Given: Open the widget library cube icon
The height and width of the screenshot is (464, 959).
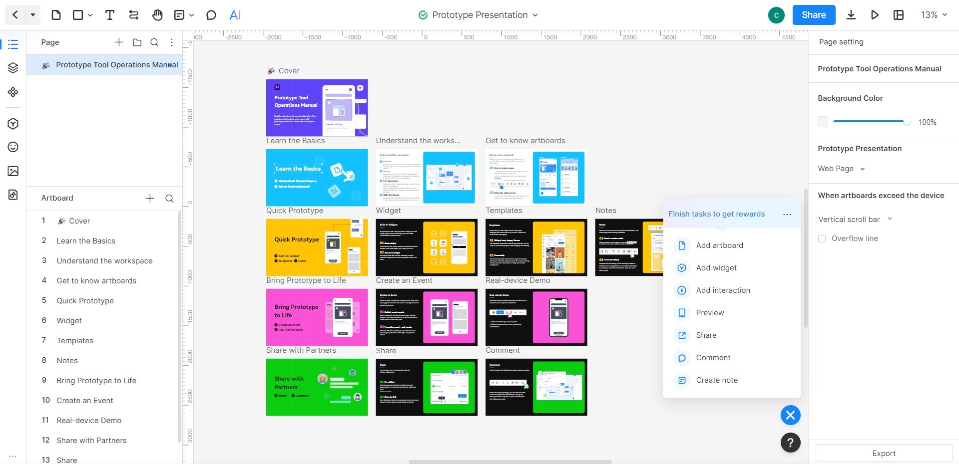Looking at the screenshot, I should tap(13, 124).
